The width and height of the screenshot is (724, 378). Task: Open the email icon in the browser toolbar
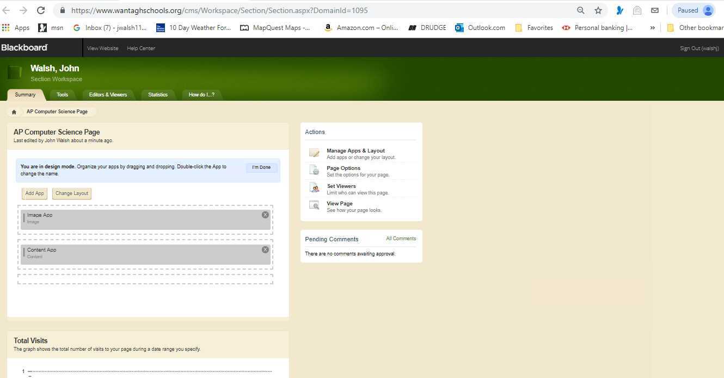coord(654,10)
